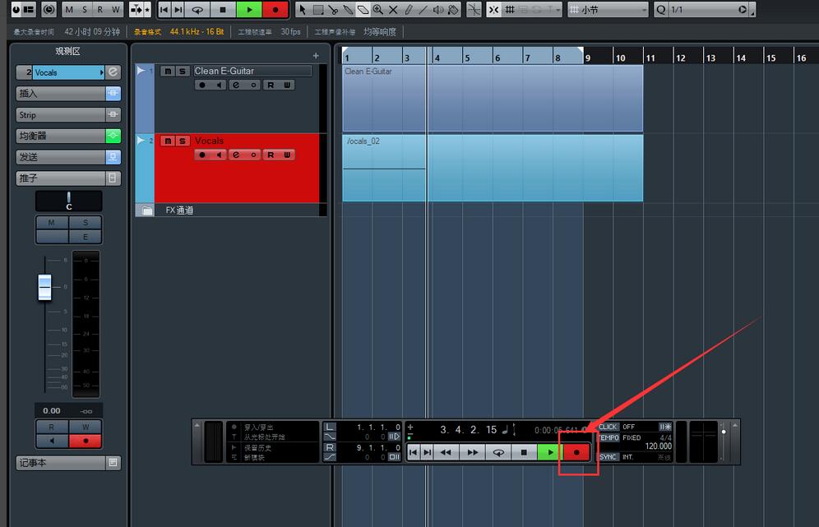Select the Object Selection arrow tool
The width and height of the screenshot is (819, 527).
302,10
